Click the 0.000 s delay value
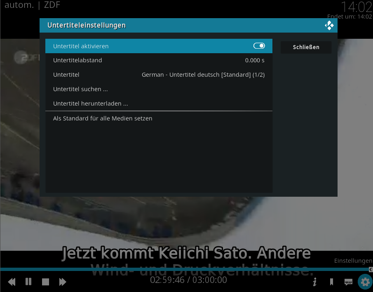This screenshot has height=292, width=373. pos(255,61)
